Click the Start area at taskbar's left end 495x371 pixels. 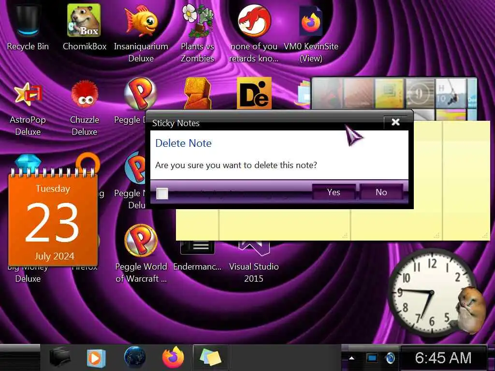pyautogui.click(x=19, y=358)
